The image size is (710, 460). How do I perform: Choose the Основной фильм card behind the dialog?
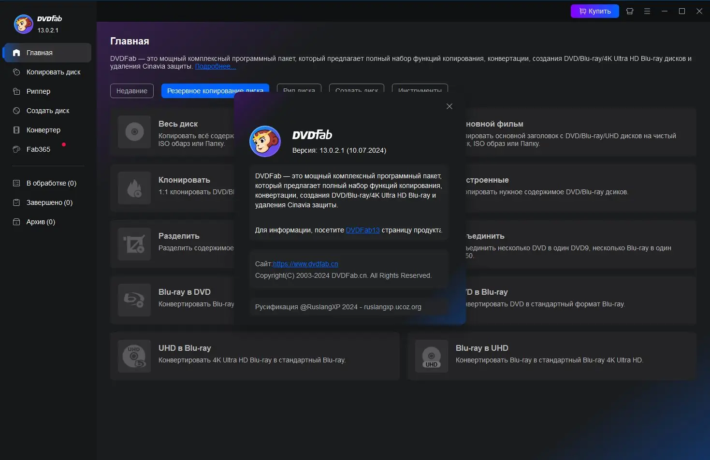[581, 132]
